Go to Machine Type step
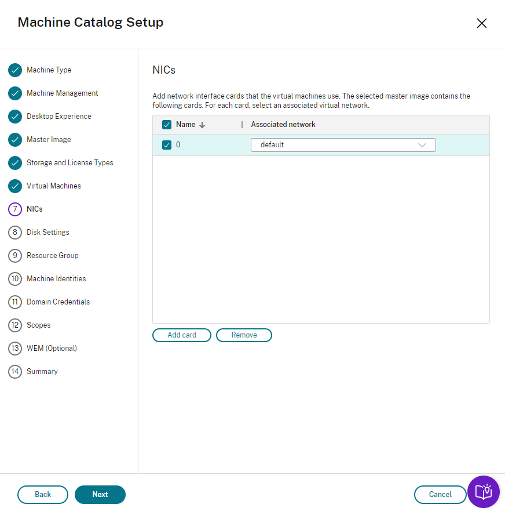The image size is (505, 515). (x=49, y=70)
